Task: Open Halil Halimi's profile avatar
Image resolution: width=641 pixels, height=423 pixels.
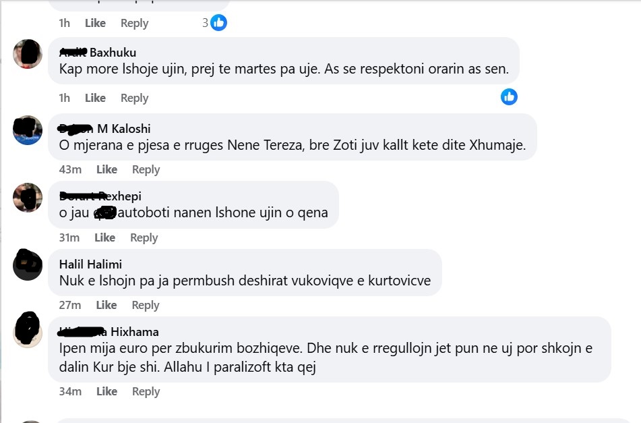Action: 28,264
